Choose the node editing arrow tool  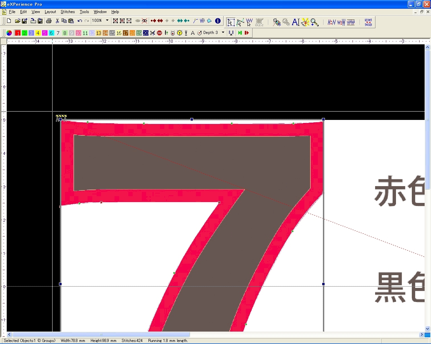click(x=240, y=22)
